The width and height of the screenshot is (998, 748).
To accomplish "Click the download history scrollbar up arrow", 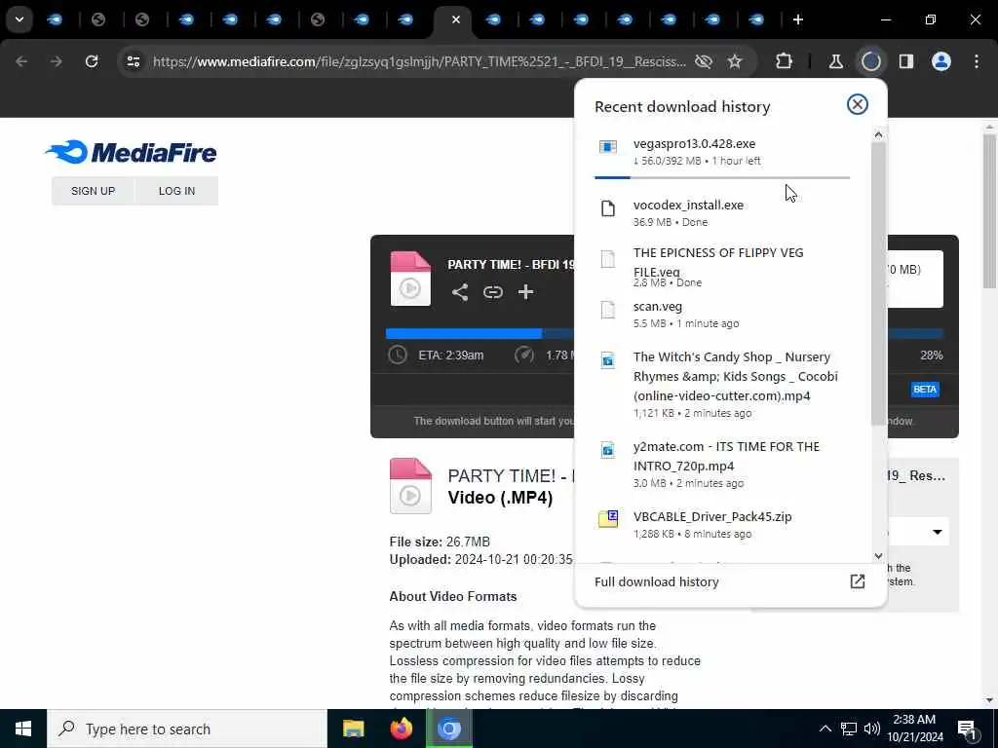I will pyautogui.click(x=878, y=134).
